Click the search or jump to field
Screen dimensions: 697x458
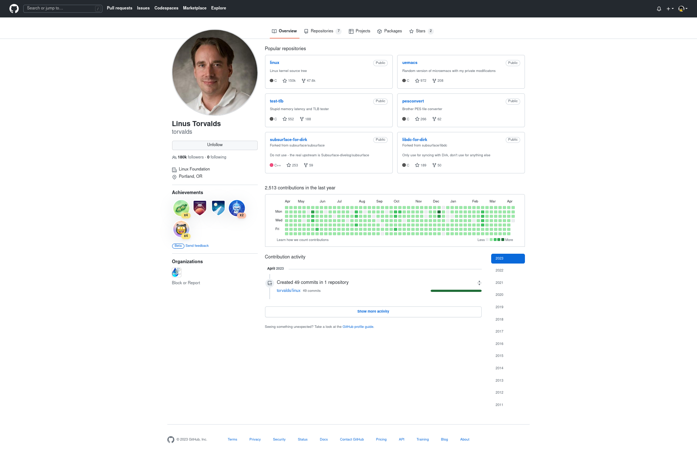coord(62,8)
